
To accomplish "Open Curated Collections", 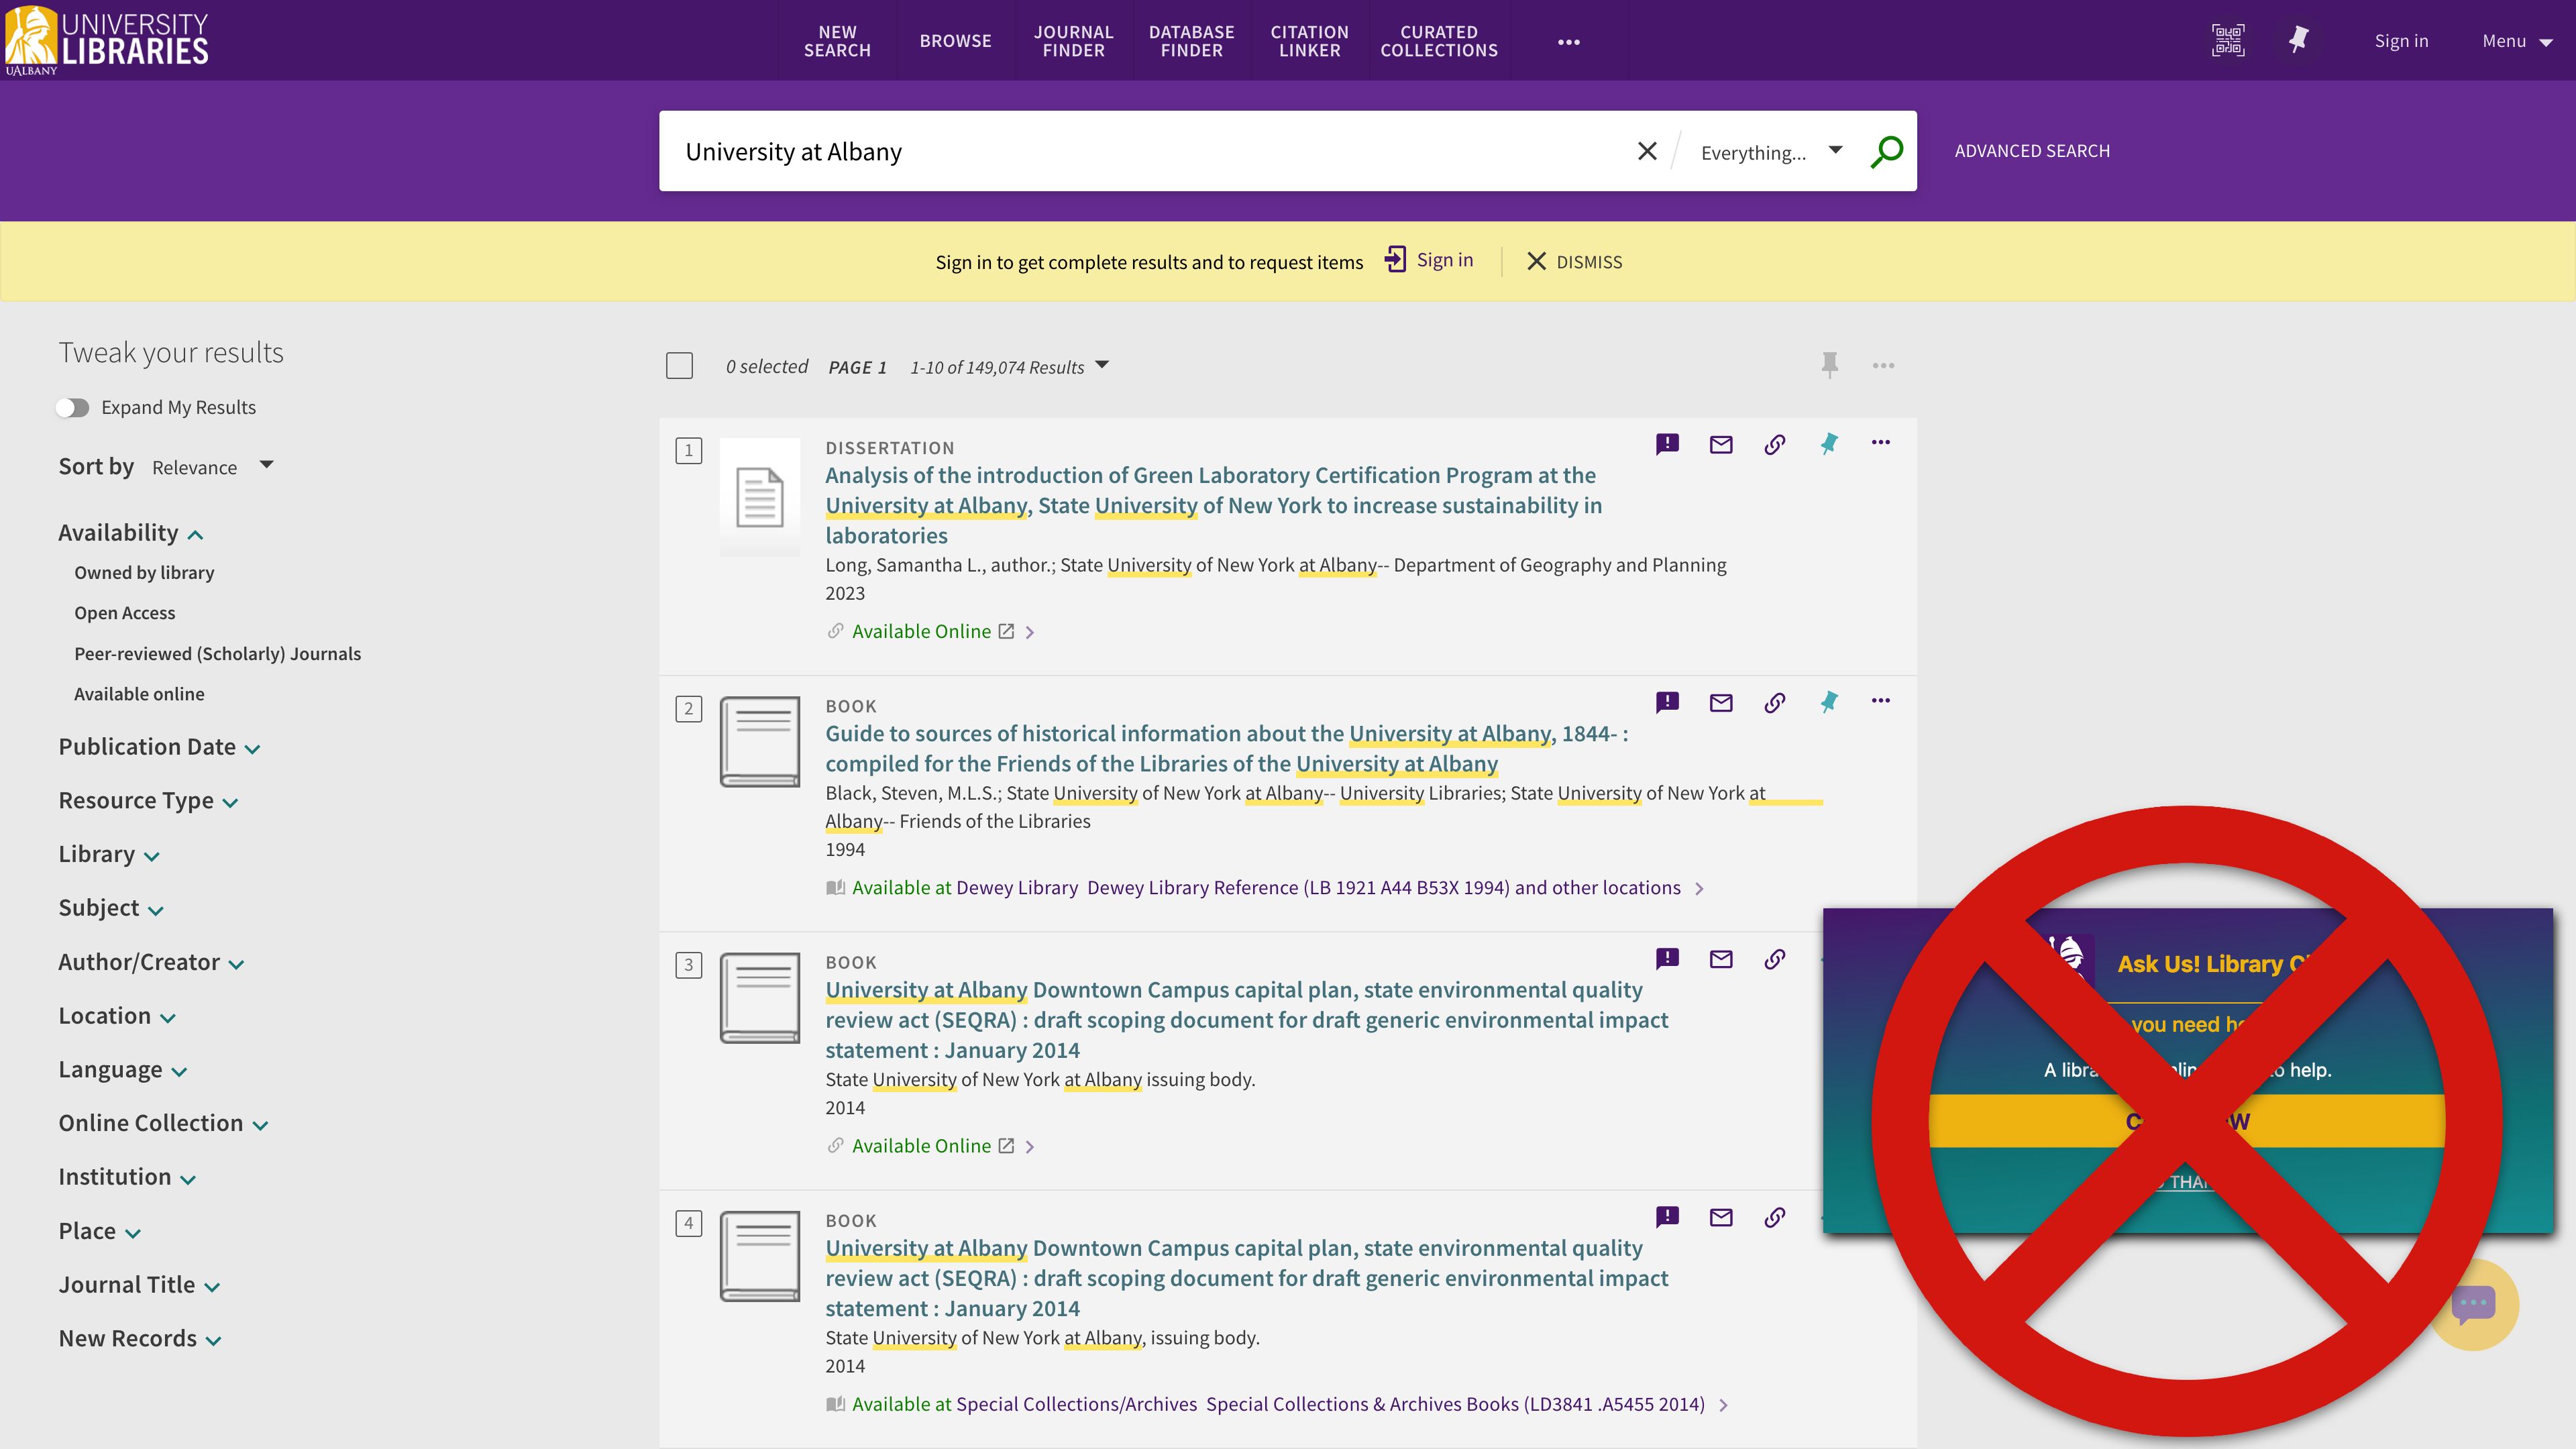I will (1438, 41).
